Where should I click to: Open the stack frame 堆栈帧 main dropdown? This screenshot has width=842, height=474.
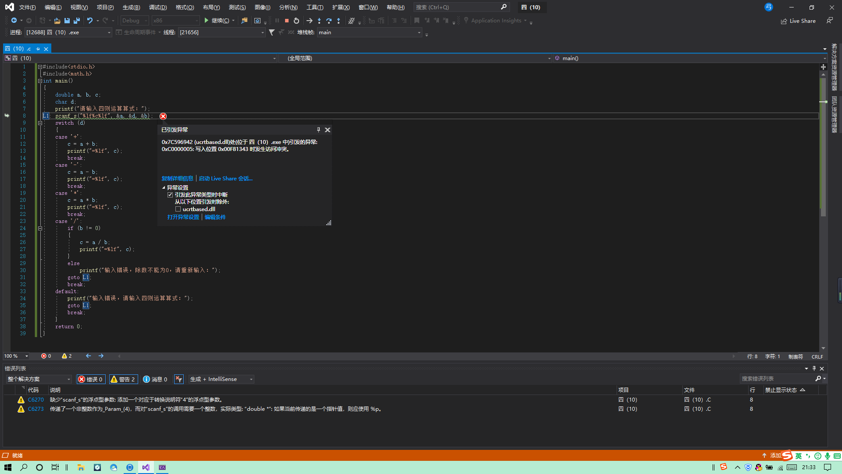click(369, 32)
